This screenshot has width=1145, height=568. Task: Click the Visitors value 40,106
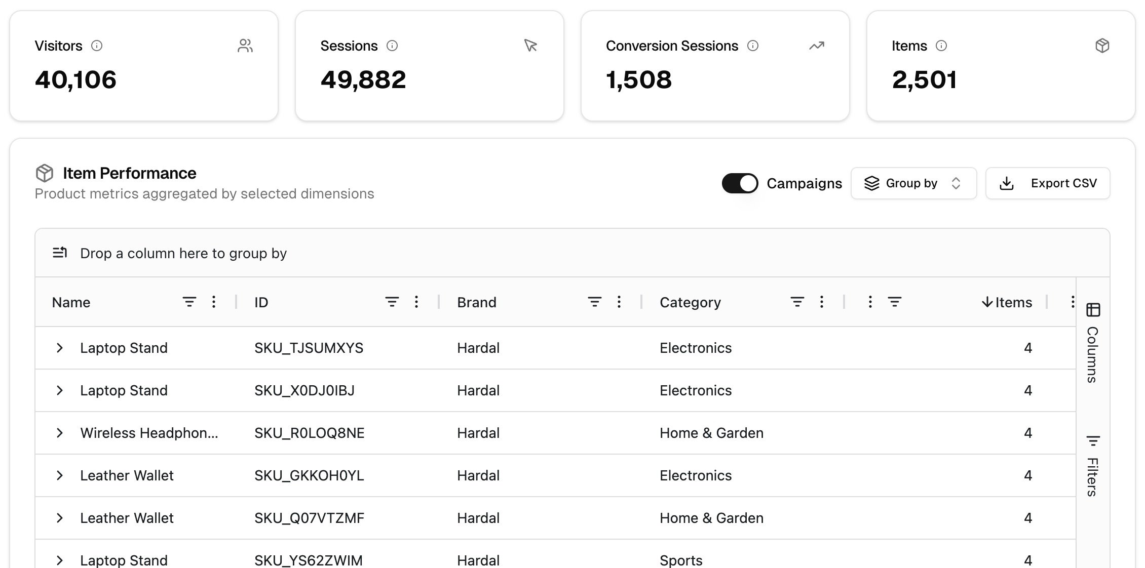click(75, 79)
